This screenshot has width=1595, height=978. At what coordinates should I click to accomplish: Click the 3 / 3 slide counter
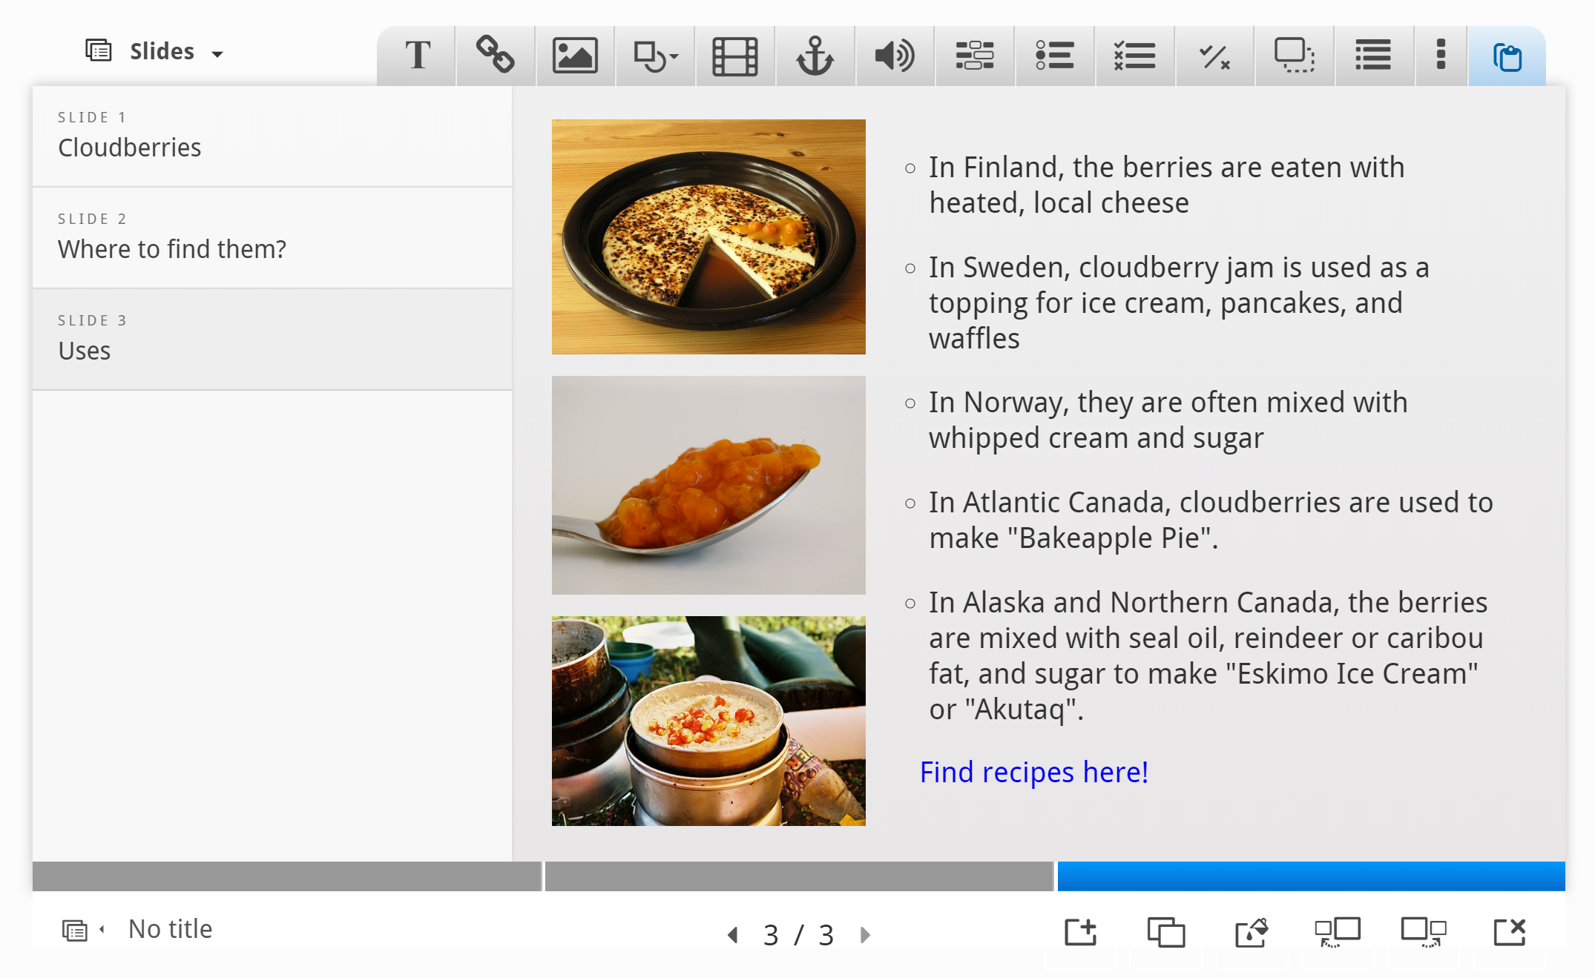[x=799, y=935]
